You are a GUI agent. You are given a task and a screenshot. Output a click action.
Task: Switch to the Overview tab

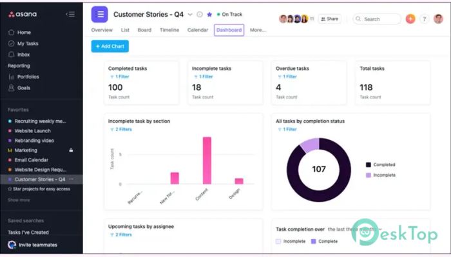point(102,30)
